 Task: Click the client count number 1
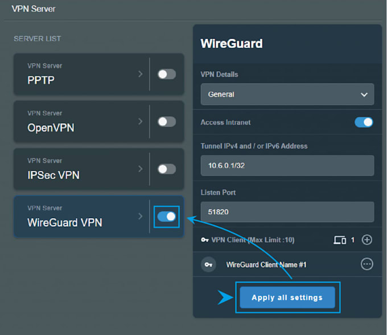tap(352, 240)
